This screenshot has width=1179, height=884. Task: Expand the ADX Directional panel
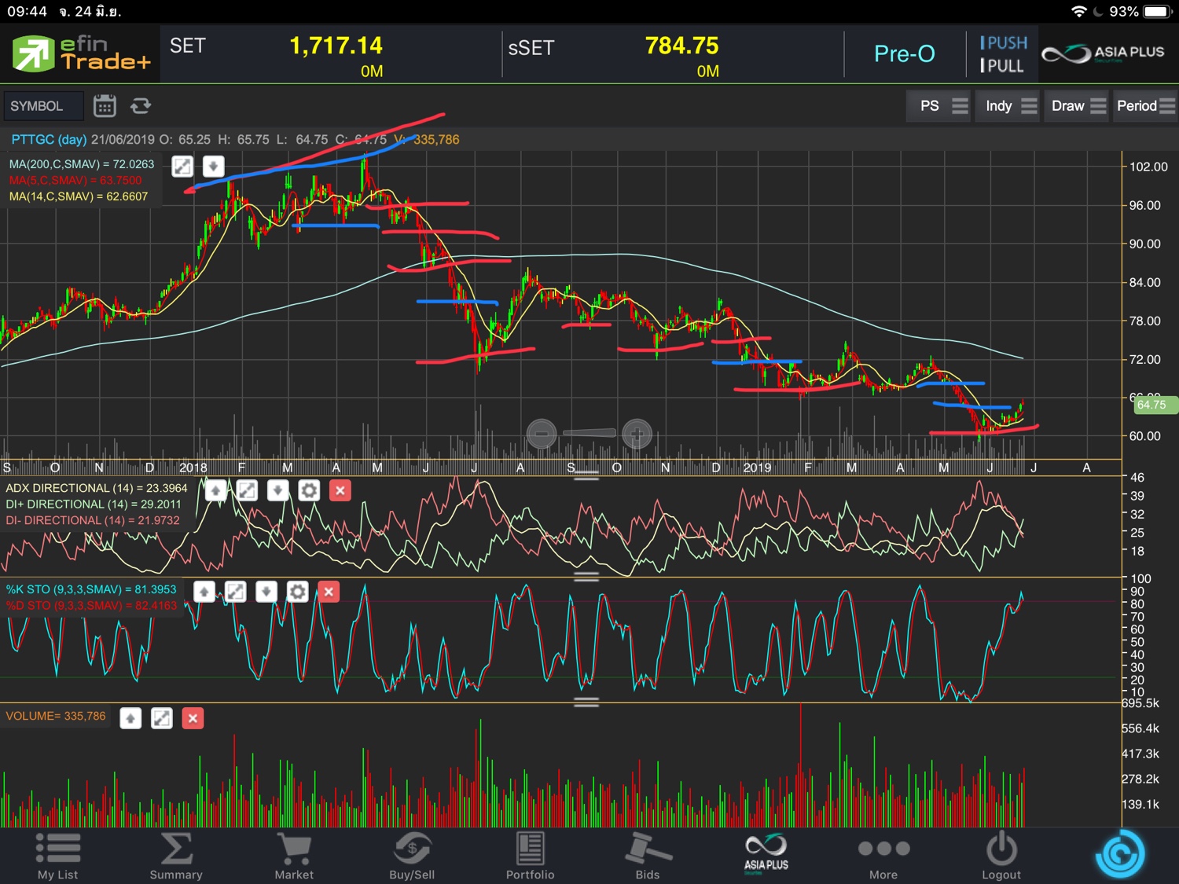pos(247,491)
